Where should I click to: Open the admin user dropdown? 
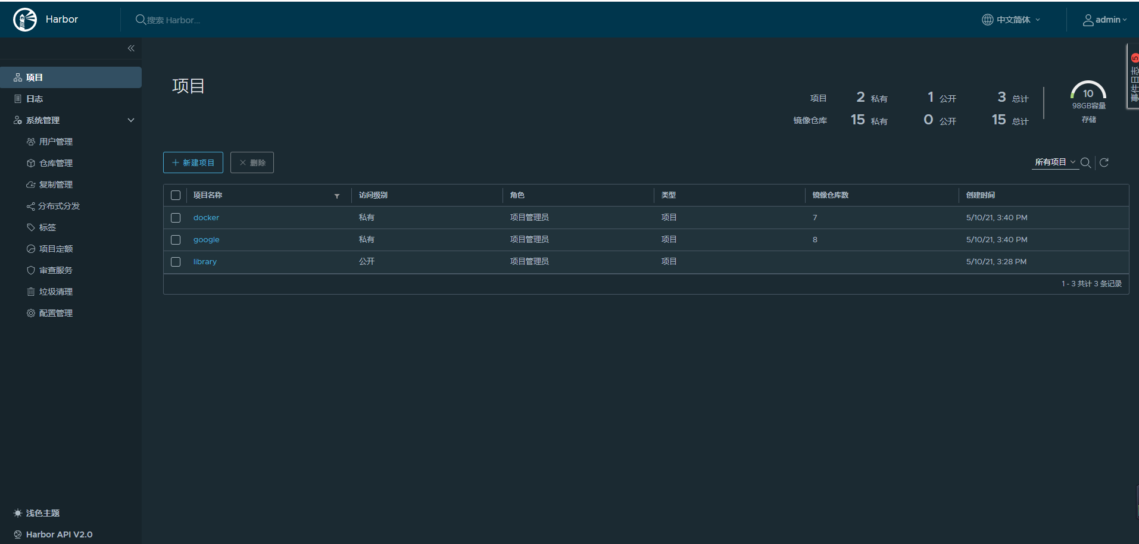1104,20
